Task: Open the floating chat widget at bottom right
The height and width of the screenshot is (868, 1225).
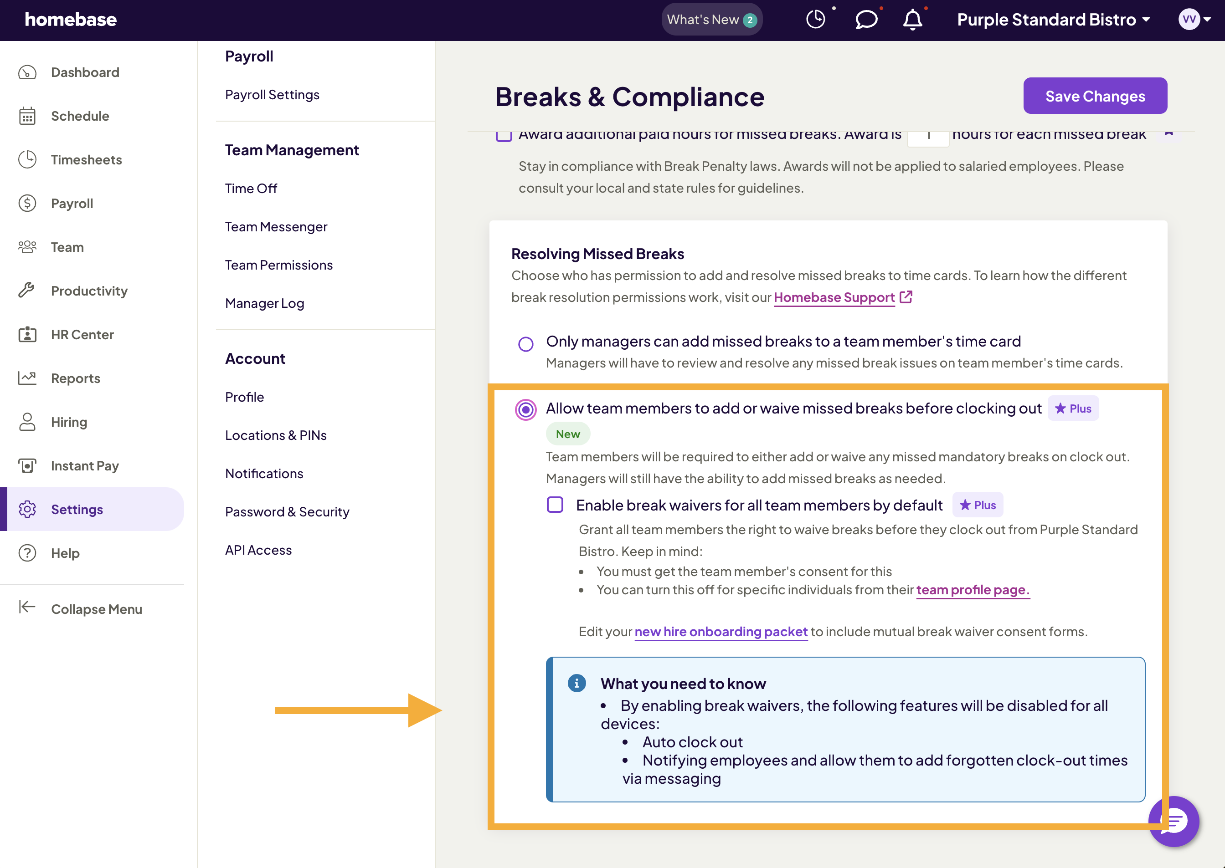Action: pyautogui.click(x=1174, y=822)
